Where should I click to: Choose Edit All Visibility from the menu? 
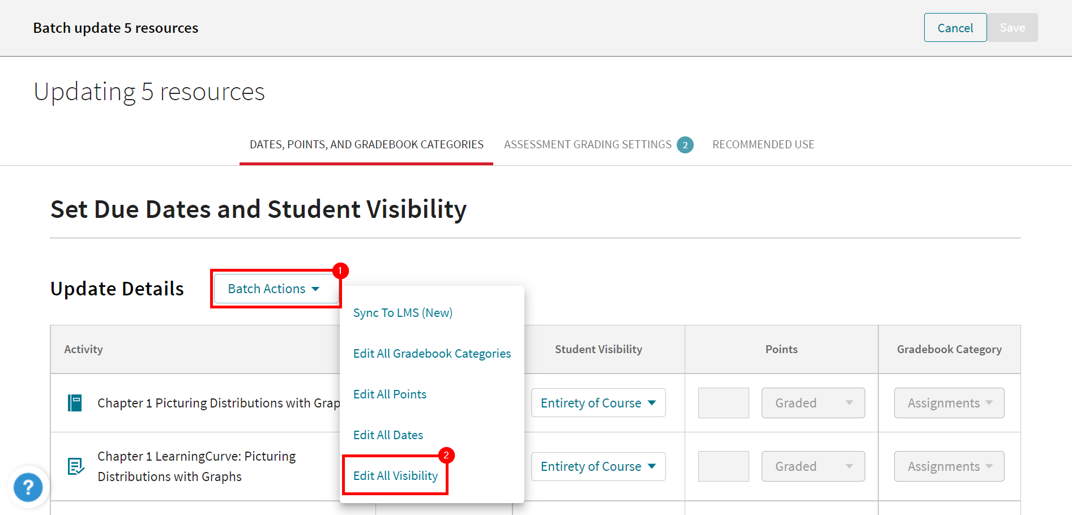(395, 475)
